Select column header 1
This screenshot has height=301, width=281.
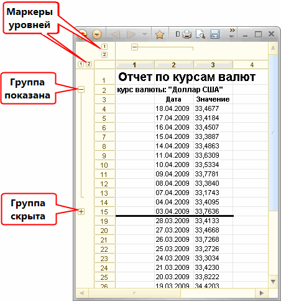(x=135, y=65)
